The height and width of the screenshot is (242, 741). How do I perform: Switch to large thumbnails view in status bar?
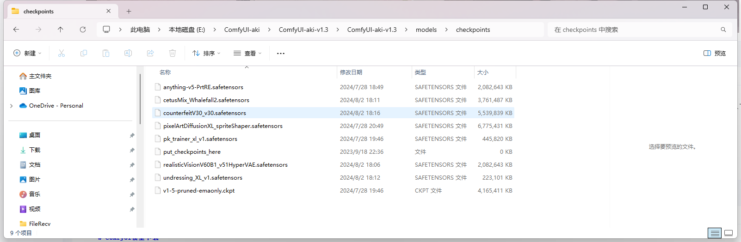pyautogui.click(x=729, y=233)
